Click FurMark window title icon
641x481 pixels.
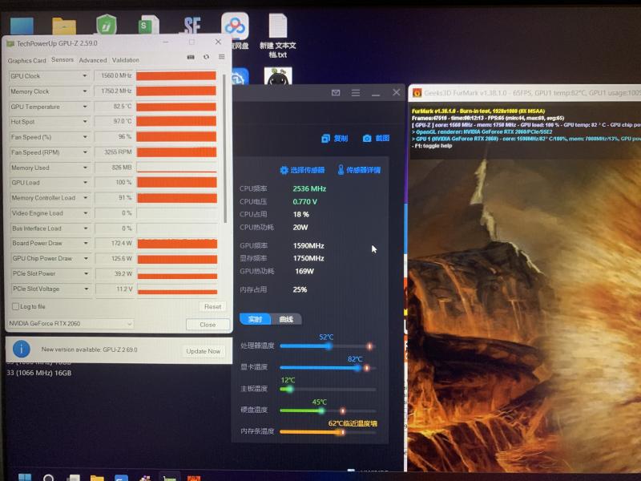(417, 93)
